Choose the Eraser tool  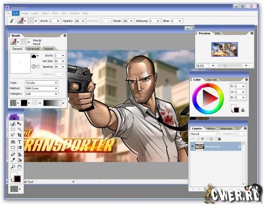tap(13, 154)
